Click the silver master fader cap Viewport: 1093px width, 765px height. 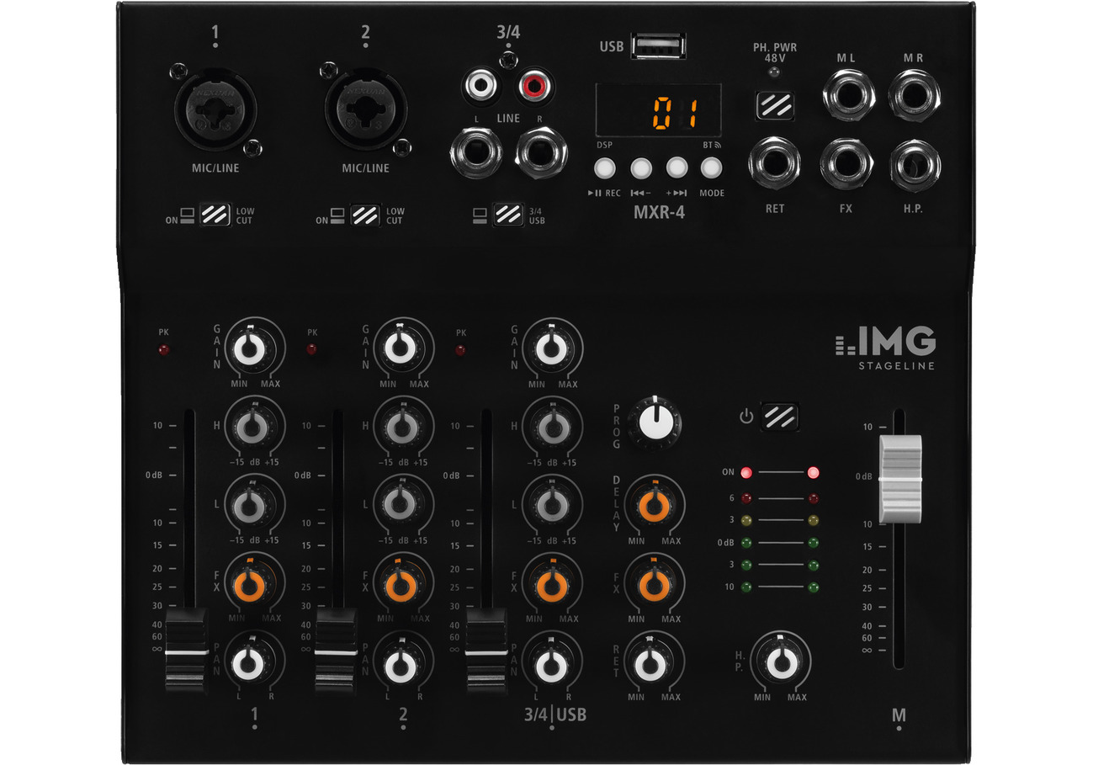[899, 478]
